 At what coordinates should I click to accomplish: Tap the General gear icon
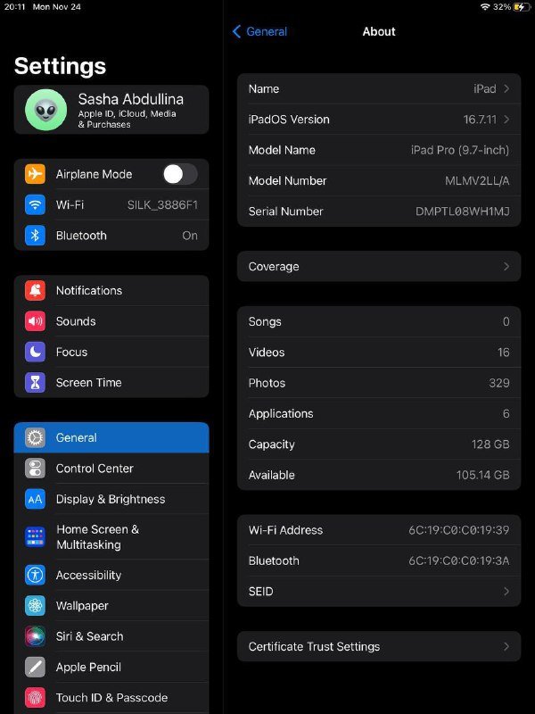tap(35, 437)
